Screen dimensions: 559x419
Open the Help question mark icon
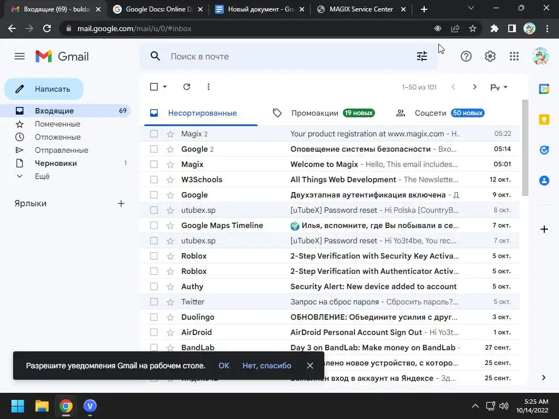tap(466, 56)
